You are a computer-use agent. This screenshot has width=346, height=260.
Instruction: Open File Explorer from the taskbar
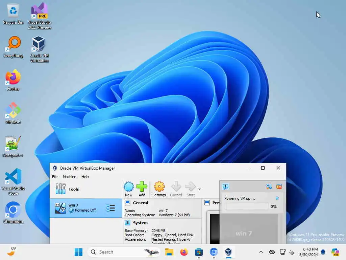click(x=169, y=252)
